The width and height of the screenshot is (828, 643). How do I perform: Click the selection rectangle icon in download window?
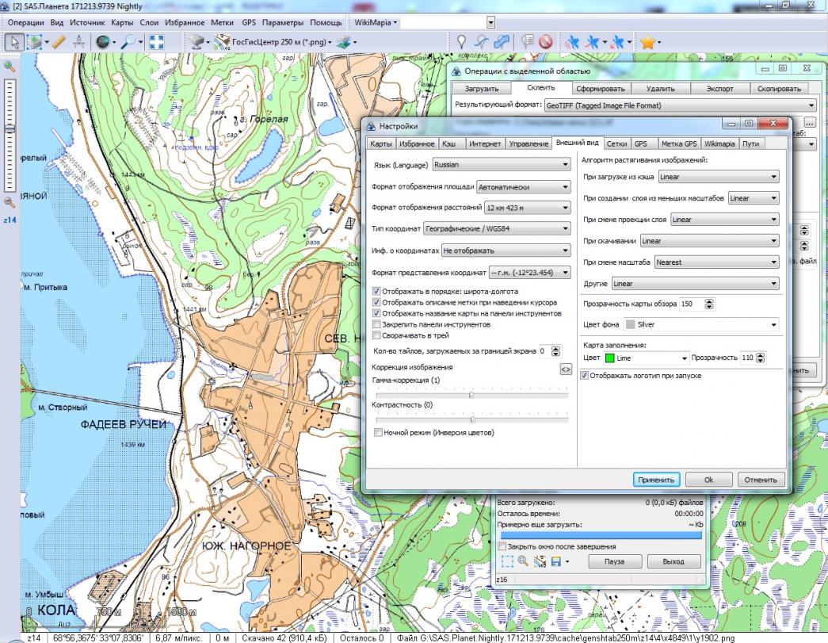[508, 561]
